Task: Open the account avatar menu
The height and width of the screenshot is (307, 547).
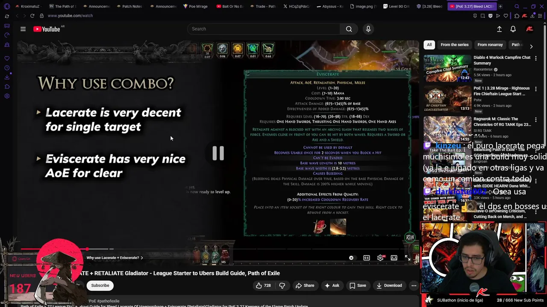Action: (529, 29)
